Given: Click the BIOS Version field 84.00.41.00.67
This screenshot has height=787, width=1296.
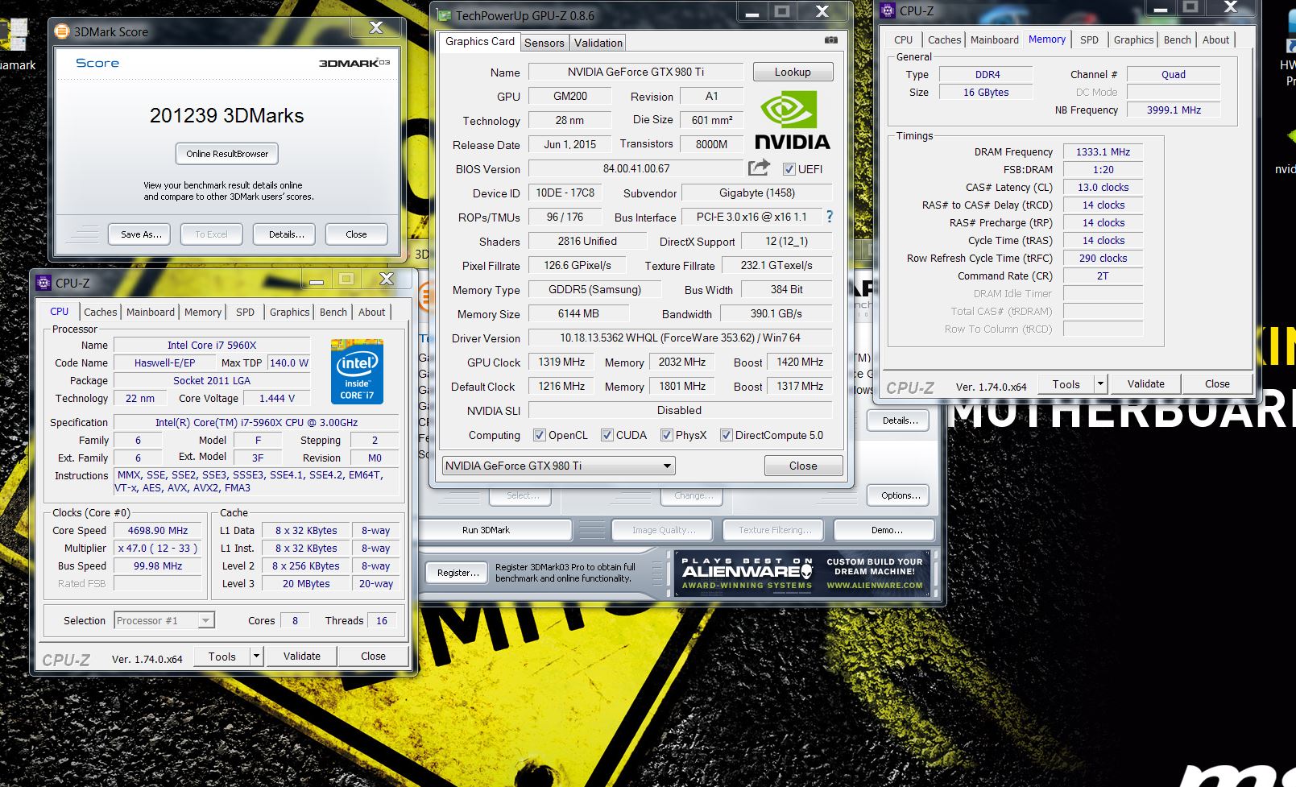Looking at the screenshot, I should [x=636, y=168].
